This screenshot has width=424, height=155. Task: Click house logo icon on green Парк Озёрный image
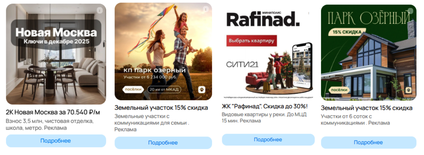408,90
